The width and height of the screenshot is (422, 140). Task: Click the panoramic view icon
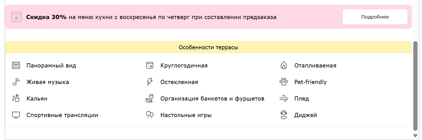[x=16, y=66]
